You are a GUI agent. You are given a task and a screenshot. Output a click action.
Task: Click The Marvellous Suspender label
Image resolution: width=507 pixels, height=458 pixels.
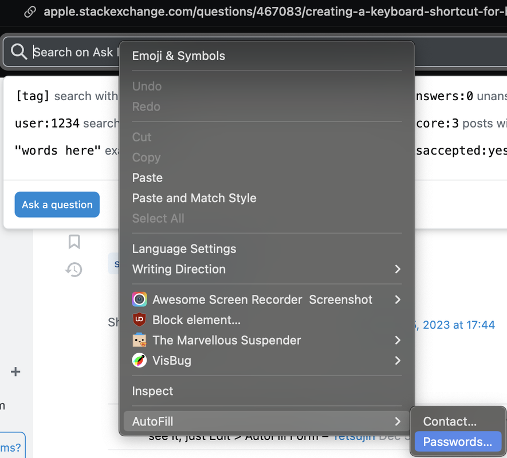[227, 340]
